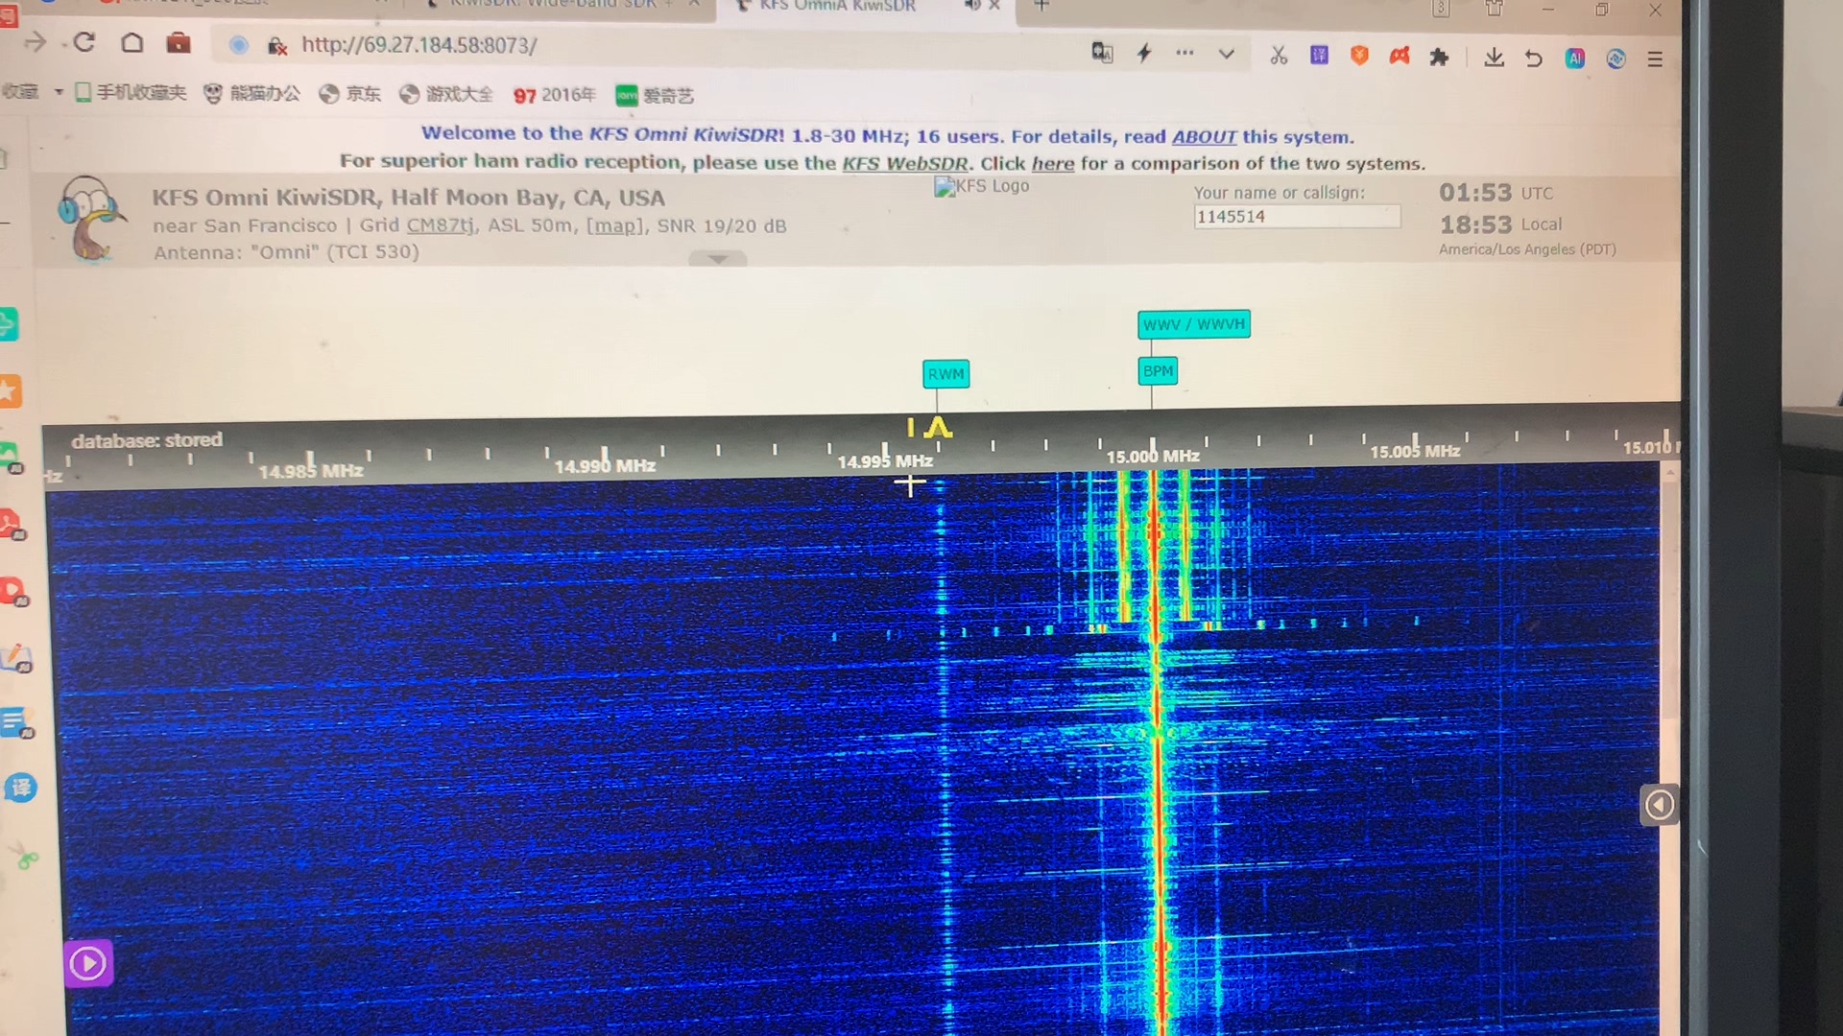Open the [map] link
Image resolution: width=1843 pixels, height=1036 pixels.
pyautogui.click(x=614, y=226)
